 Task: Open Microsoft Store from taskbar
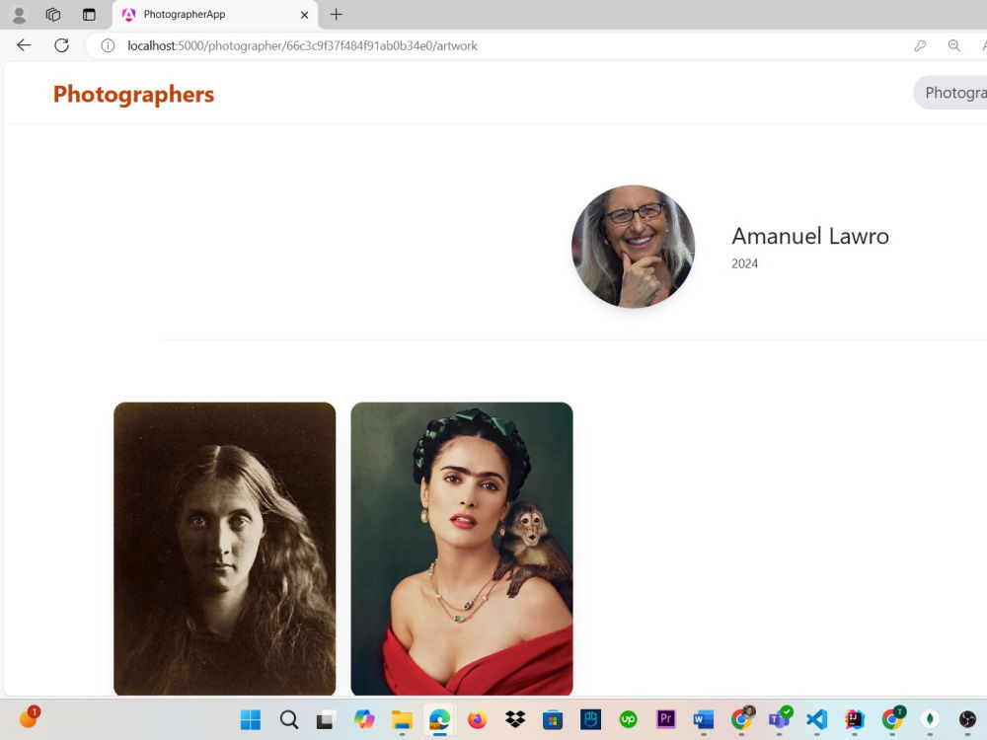(553, 718)
